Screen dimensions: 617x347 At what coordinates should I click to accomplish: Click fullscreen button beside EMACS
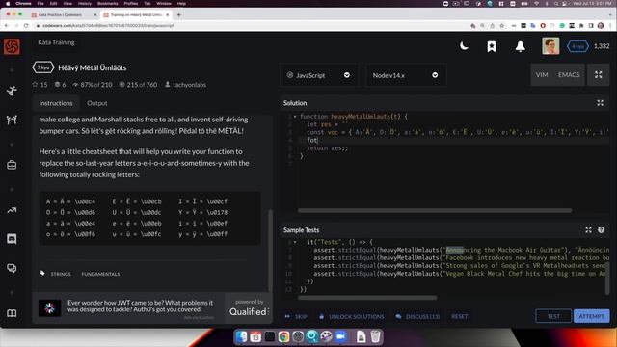click(x=599, y=75)
